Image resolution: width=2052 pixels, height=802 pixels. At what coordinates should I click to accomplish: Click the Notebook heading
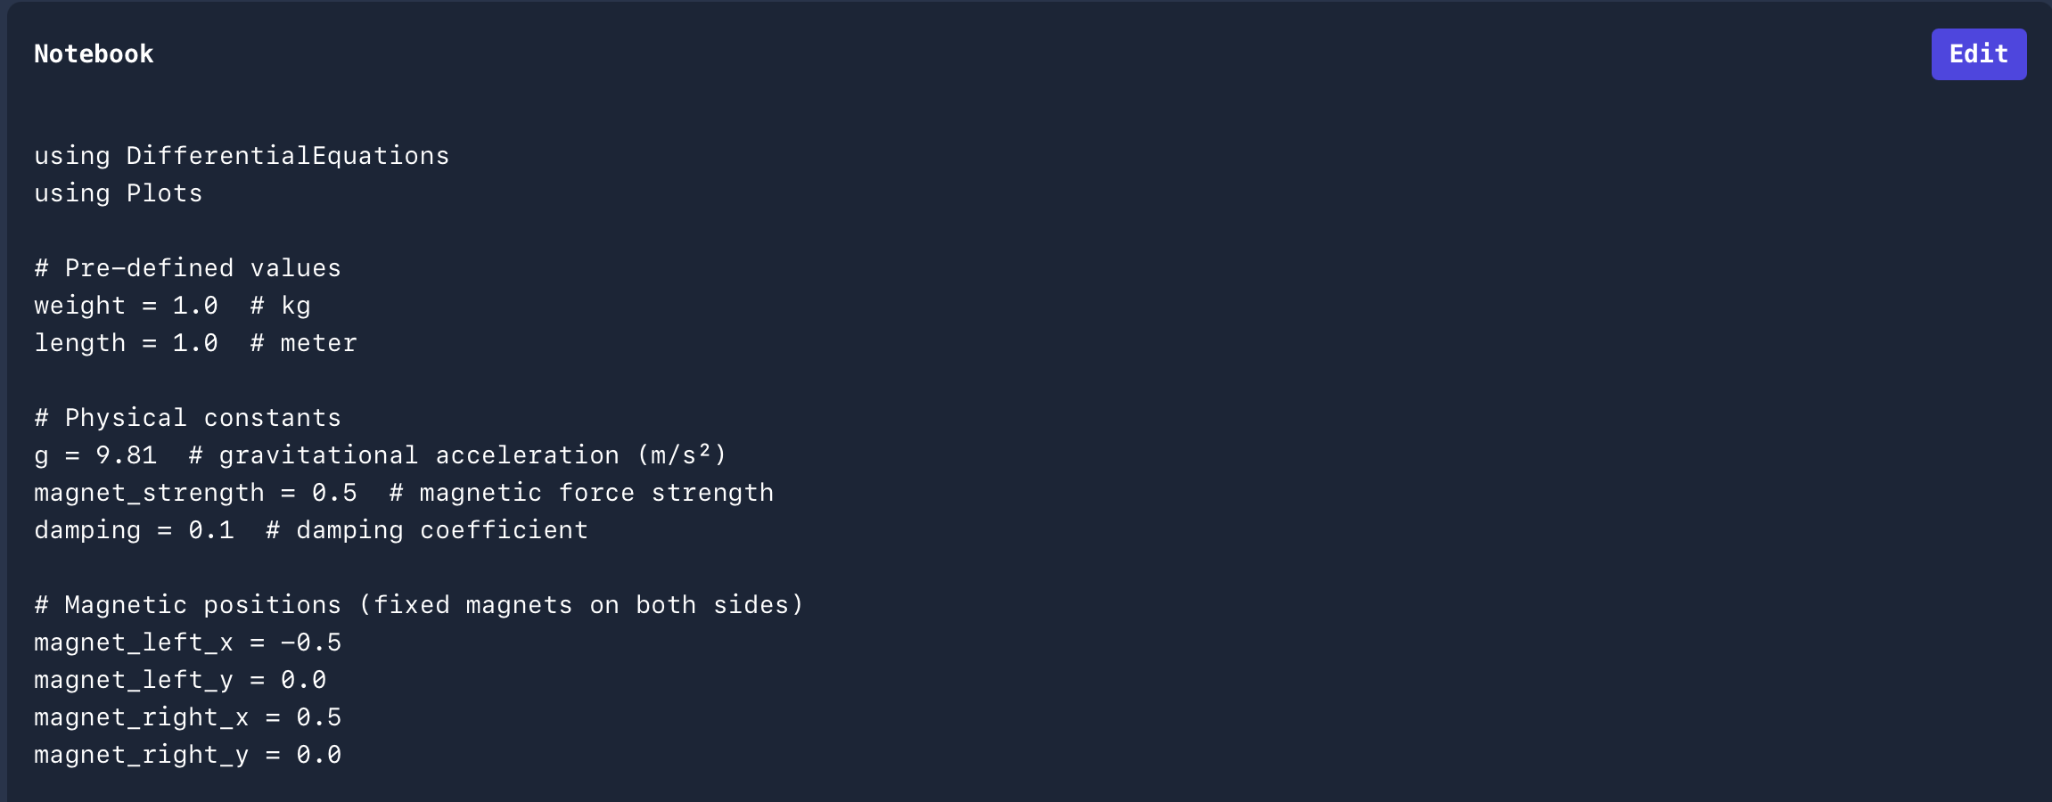(94, 54)
